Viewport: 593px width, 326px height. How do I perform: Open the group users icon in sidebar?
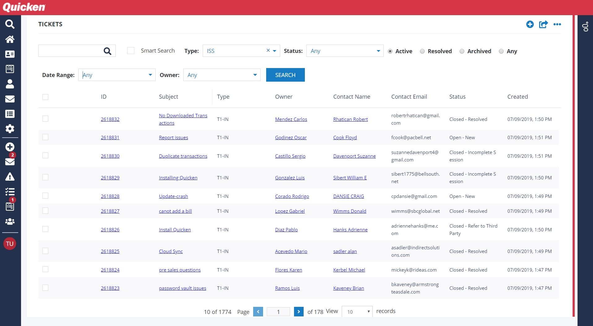10,221
